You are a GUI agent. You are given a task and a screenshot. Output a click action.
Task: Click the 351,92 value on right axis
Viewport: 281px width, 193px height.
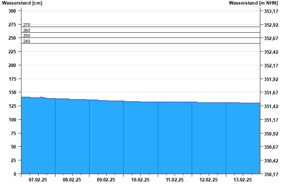(x=271, y=79)
